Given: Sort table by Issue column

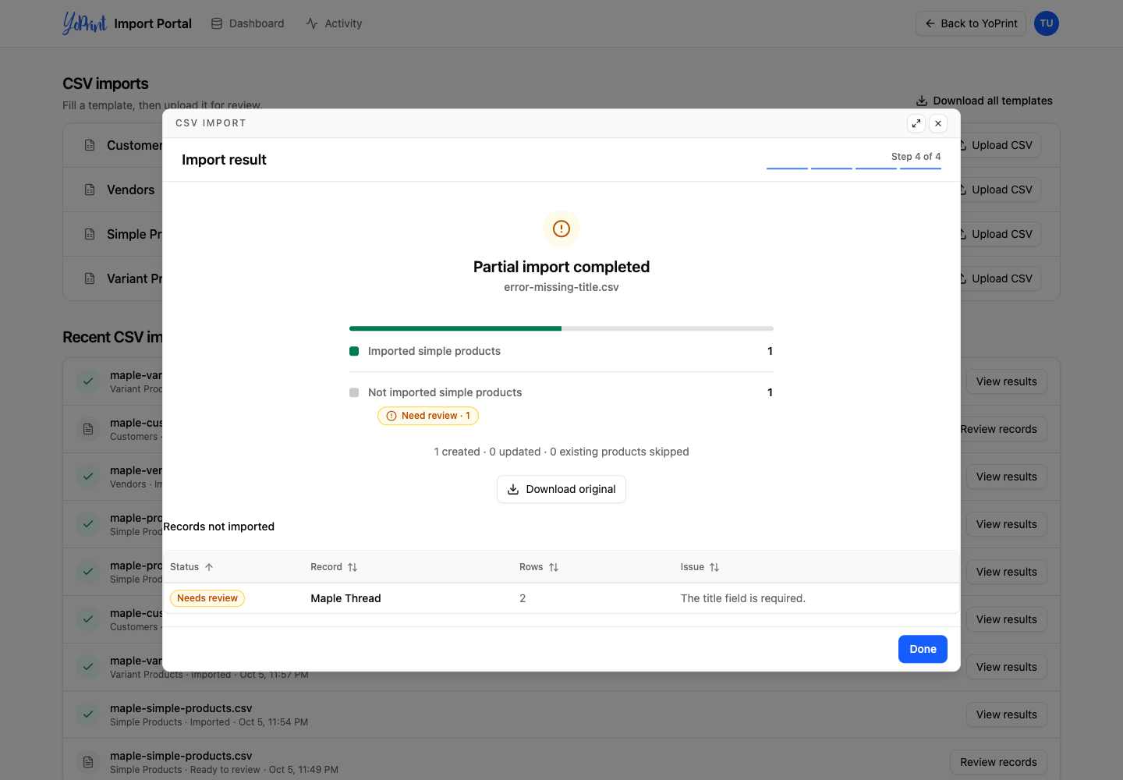Looking at the screenshot, I should pos(700,567).
